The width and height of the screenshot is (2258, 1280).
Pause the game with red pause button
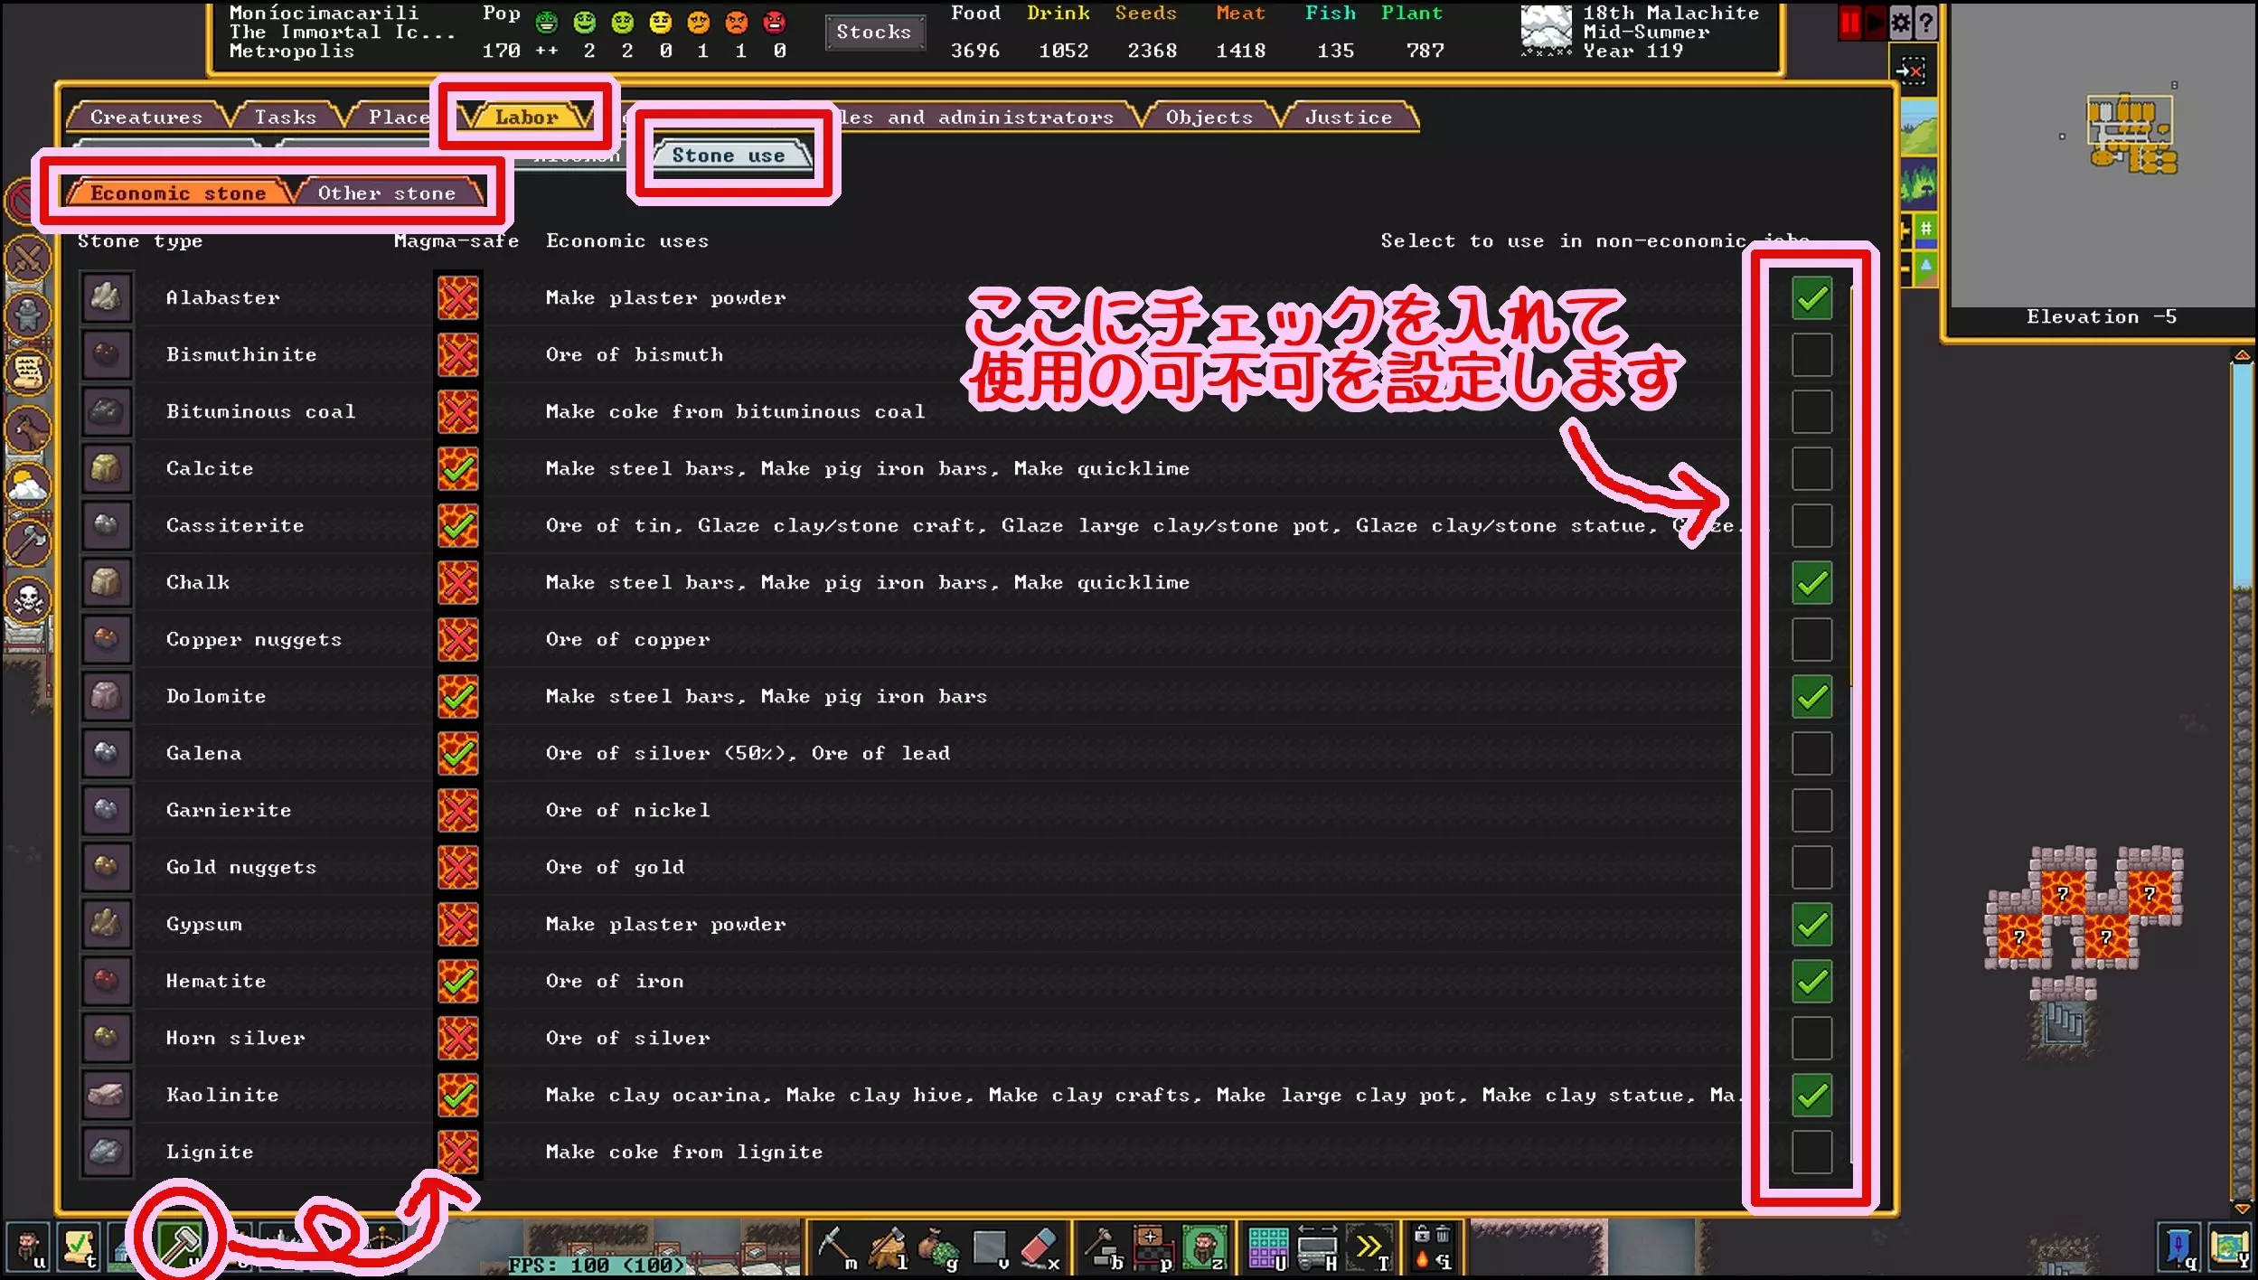point(1849,24)
